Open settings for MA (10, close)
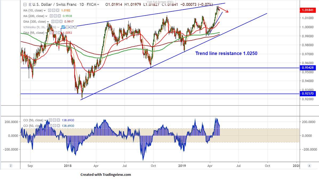 (x=53, y=10)
